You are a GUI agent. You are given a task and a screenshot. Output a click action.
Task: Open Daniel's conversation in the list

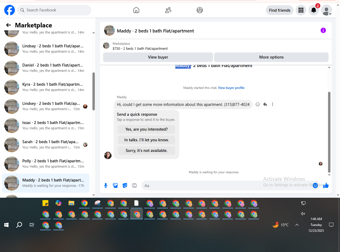tap(46, 68)
